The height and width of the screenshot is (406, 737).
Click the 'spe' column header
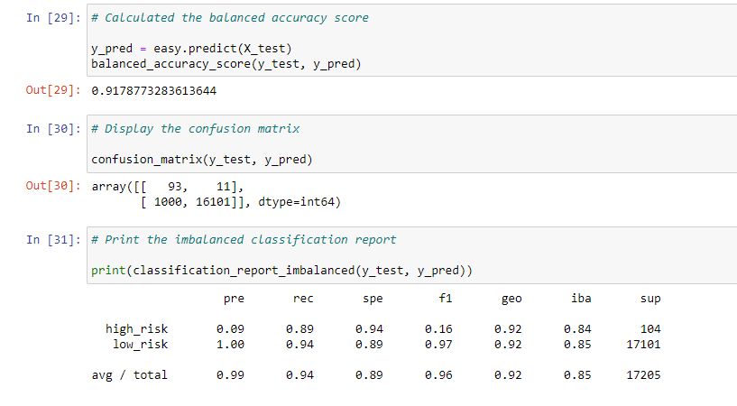(373, 299)
